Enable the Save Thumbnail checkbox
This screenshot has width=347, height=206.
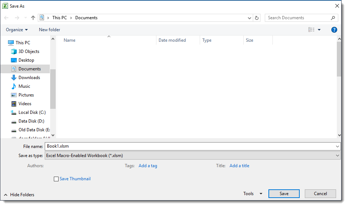[x=56, y=179]
